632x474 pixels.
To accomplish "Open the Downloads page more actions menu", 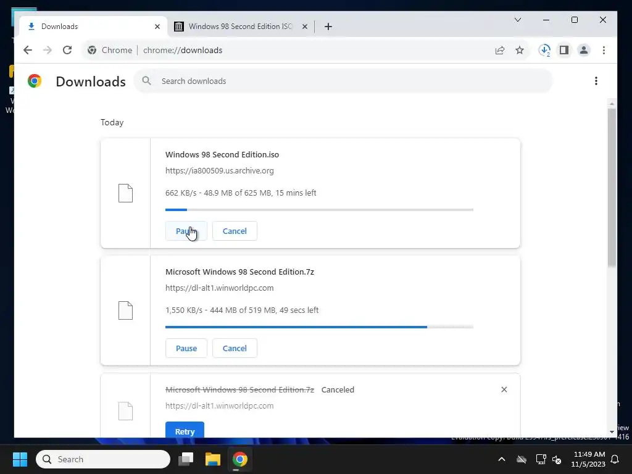I will point(596,81).
